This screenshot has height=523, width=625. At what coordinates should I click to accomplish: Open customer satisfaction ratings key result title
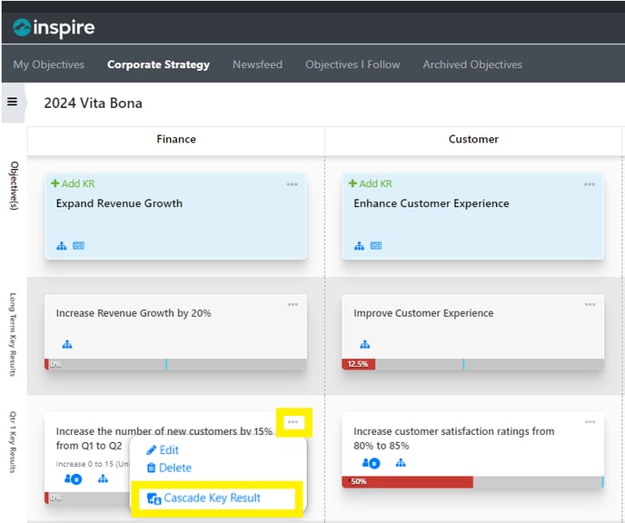coord(453,439)
